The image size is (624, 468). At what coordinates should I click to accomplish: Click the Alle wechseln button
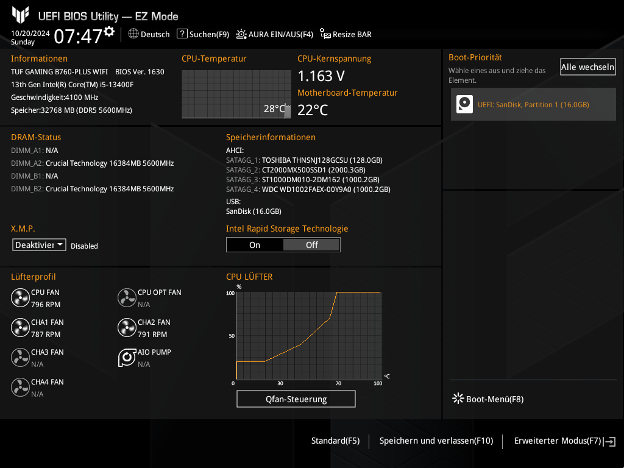[x=588, y=67]
